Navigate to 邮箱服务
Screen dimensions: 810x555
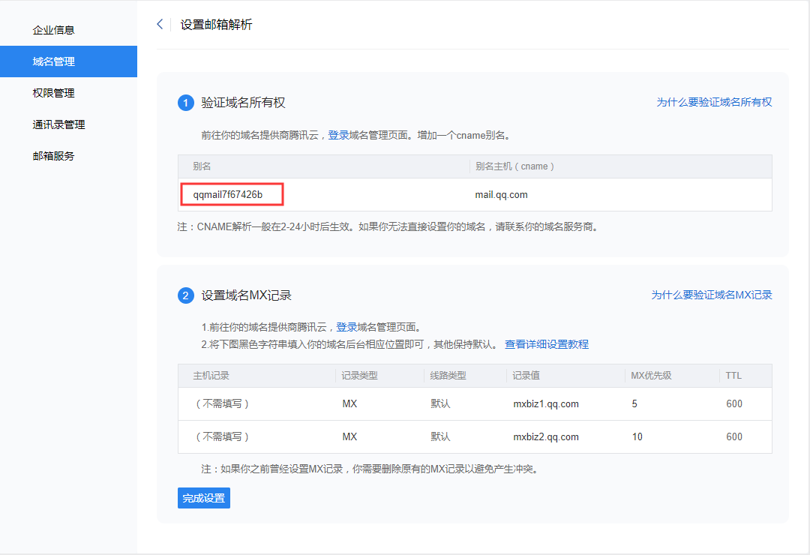click(53, 156)
